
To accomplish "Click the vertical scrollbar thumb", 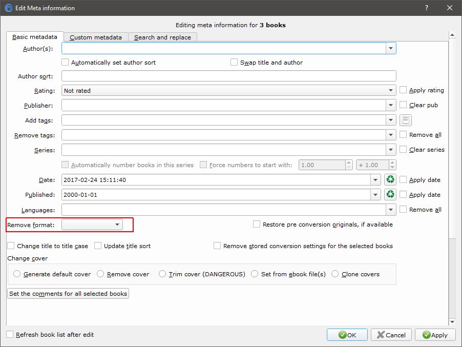I will (452, 138).
